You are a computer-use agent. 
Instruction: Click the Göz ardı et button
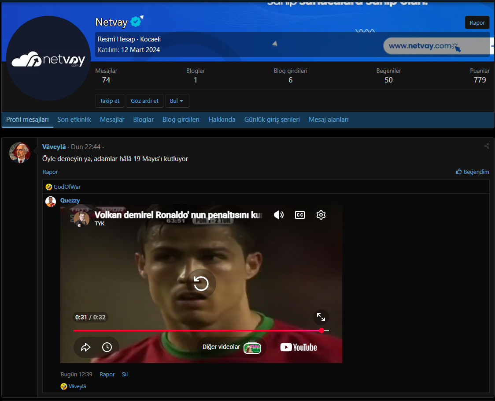(x=144, y=101)
